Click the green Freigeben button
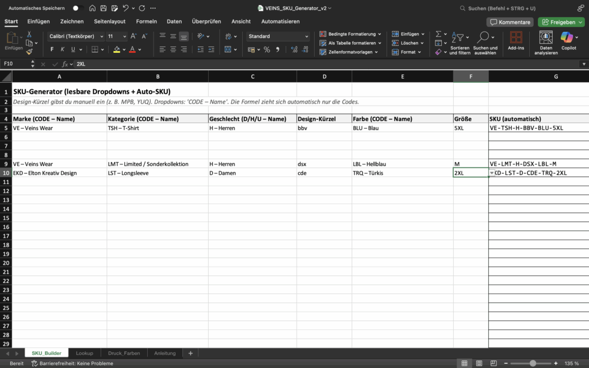 (x=561, y=22)
